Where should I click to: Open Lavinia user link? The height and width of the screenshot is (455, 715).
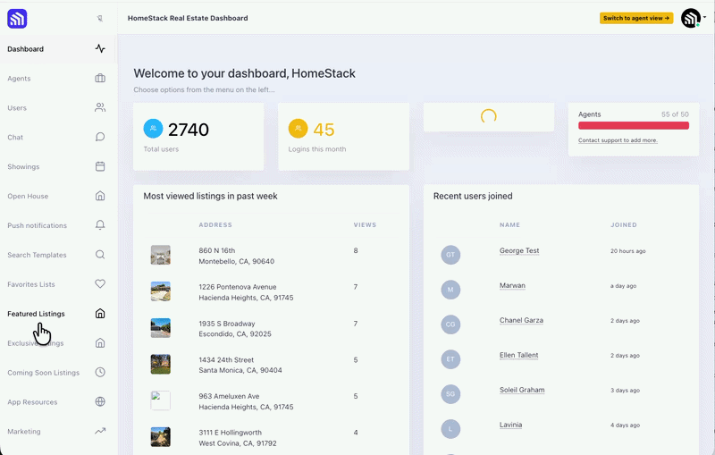510,425
